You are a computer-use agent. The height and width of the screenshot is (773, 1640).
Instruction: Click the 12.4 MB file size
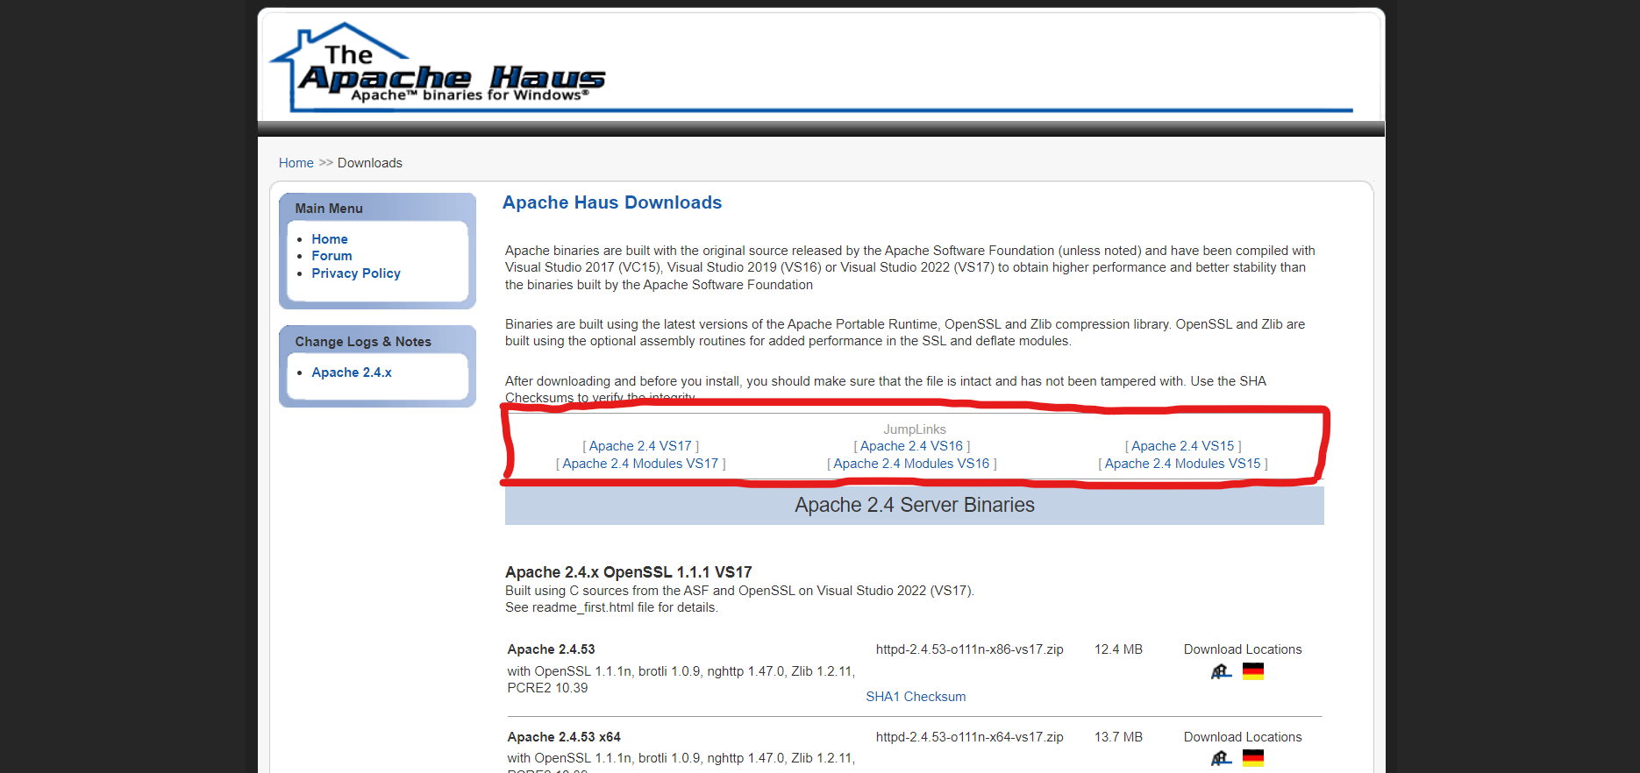1118,649
